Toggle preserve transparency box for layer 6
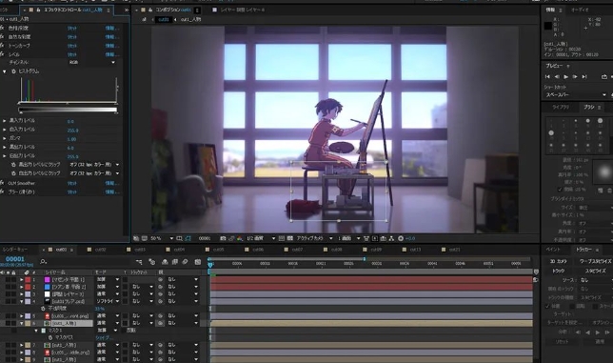Screen dimensions: 613x363 [125, 323]
